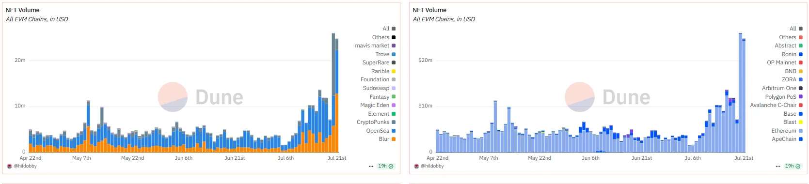Toggle the Polygon PoS legend entry
This screenshot has height=184, width=809.
point(784,97)
